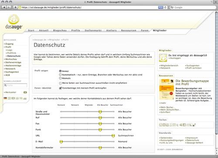Select the Automatisch radio option
The width and height of the screenshot is (218, 158).
[x=60, y=75]
